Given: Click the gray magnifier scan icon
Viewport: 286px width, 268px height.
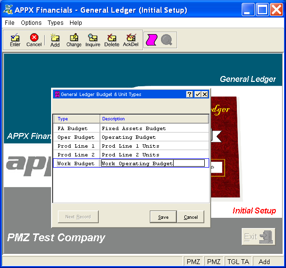Looking at the screenshot, I should (166, 39).
